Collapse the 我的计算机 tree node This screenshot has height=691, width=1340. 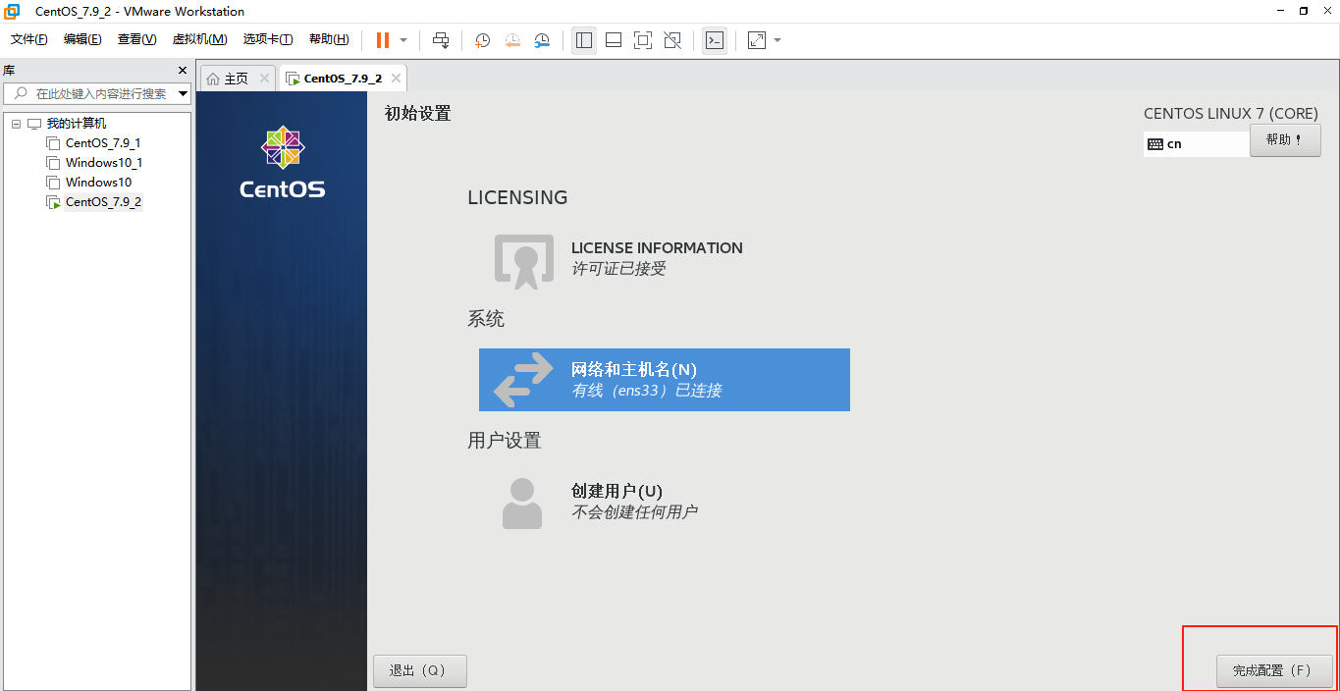click(x=15, y=123)
